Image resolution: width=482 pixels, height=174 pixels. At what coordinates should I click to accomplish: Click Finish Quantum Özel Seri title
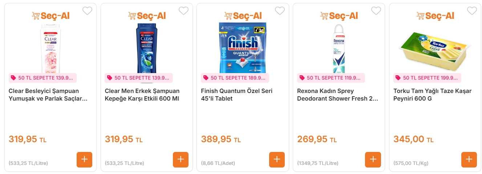[236, 95]
